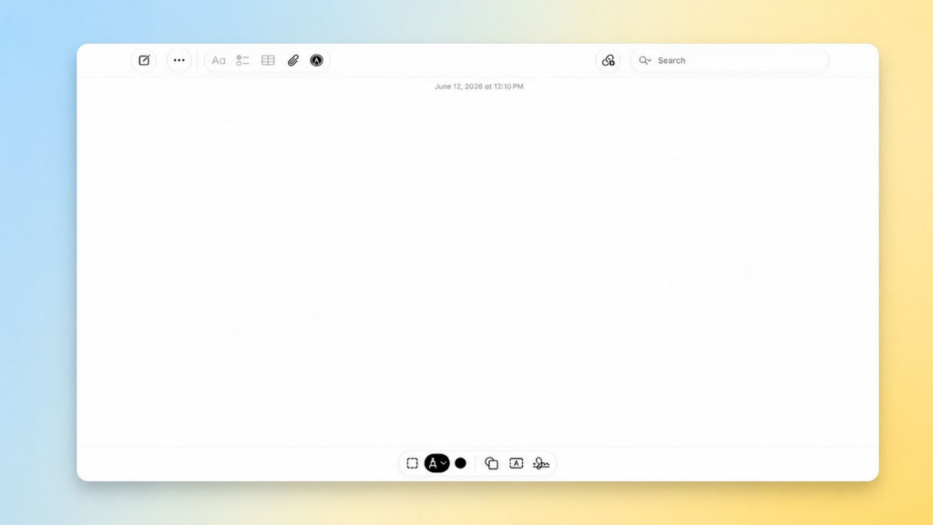Viewport: 933px width, 525px height.
Task: Click the share collaboration icon
Action: [x=608, y=60]
